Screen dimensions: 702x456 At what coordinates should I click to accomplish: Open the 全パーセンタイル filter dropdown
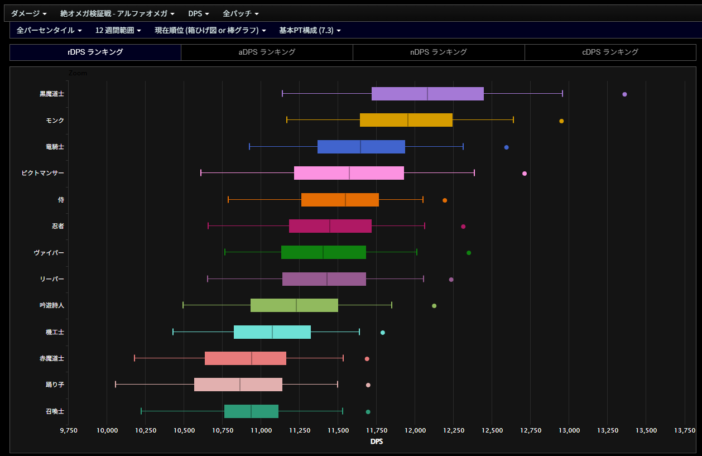[49, 30]
